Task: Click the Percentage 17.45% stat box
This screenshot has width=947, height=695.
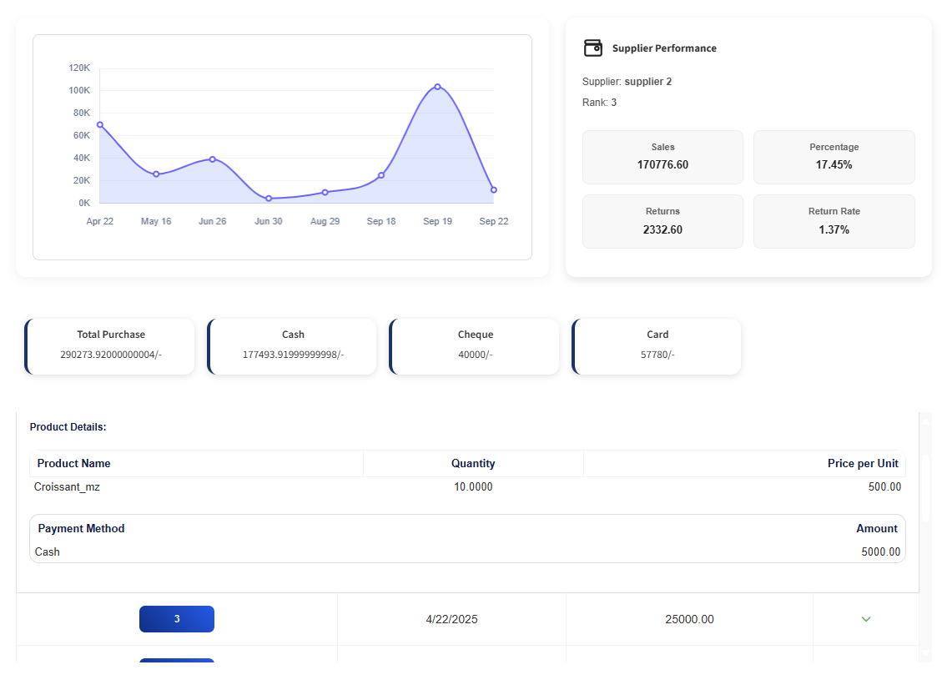Action: pos(834,157)
